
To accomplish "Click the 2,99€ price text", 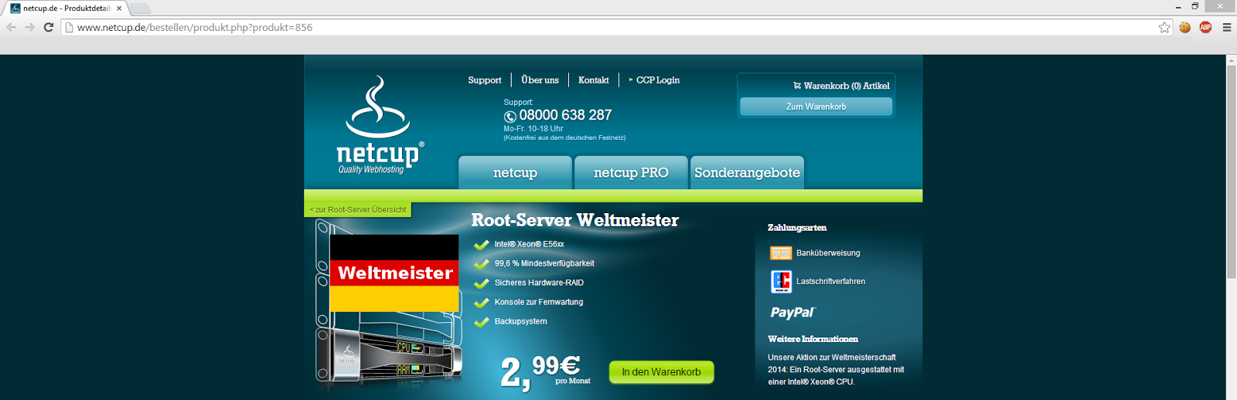I will [541, 371].
